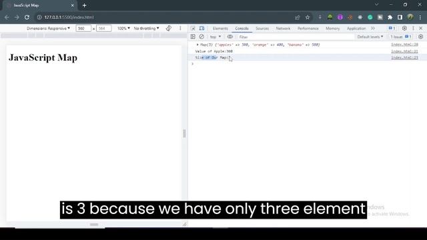Reload the current page
Viewport: 427px width, 240px height.
pyautogui.click(x=27, y=17)
